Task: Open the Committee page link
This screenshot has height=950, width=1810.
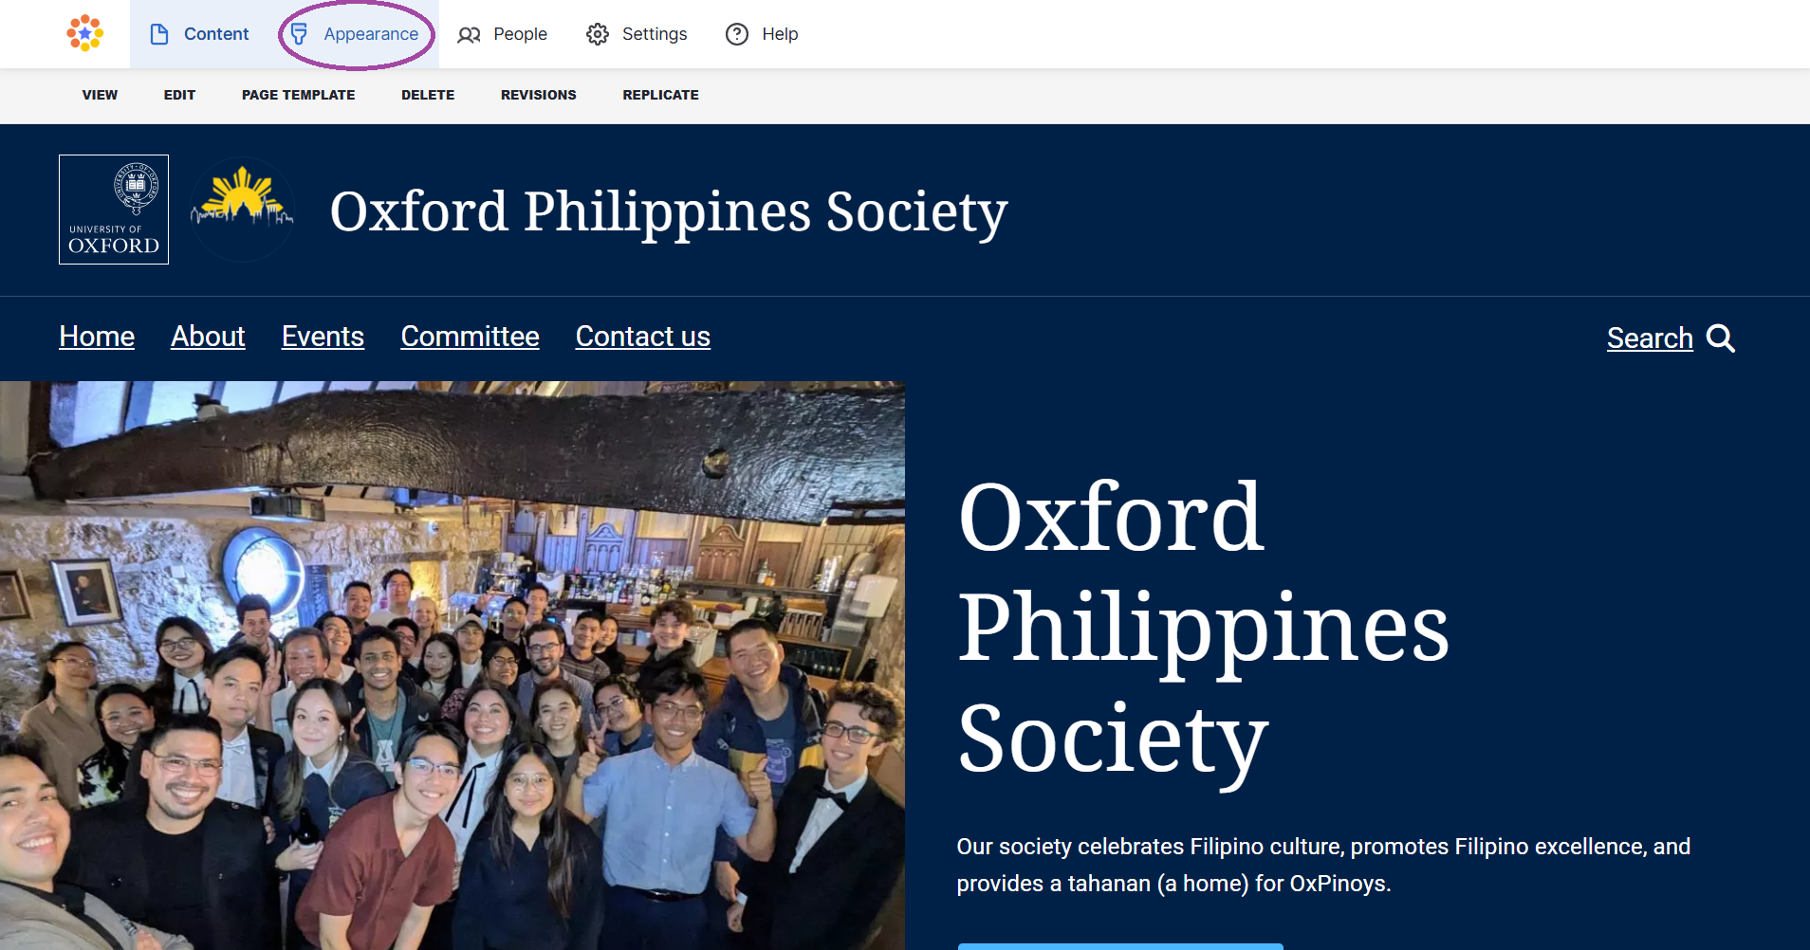Action: tap(470, 337)
